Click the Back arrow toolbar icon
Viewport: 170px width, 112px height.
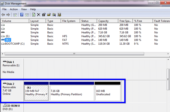click(3, 15)
